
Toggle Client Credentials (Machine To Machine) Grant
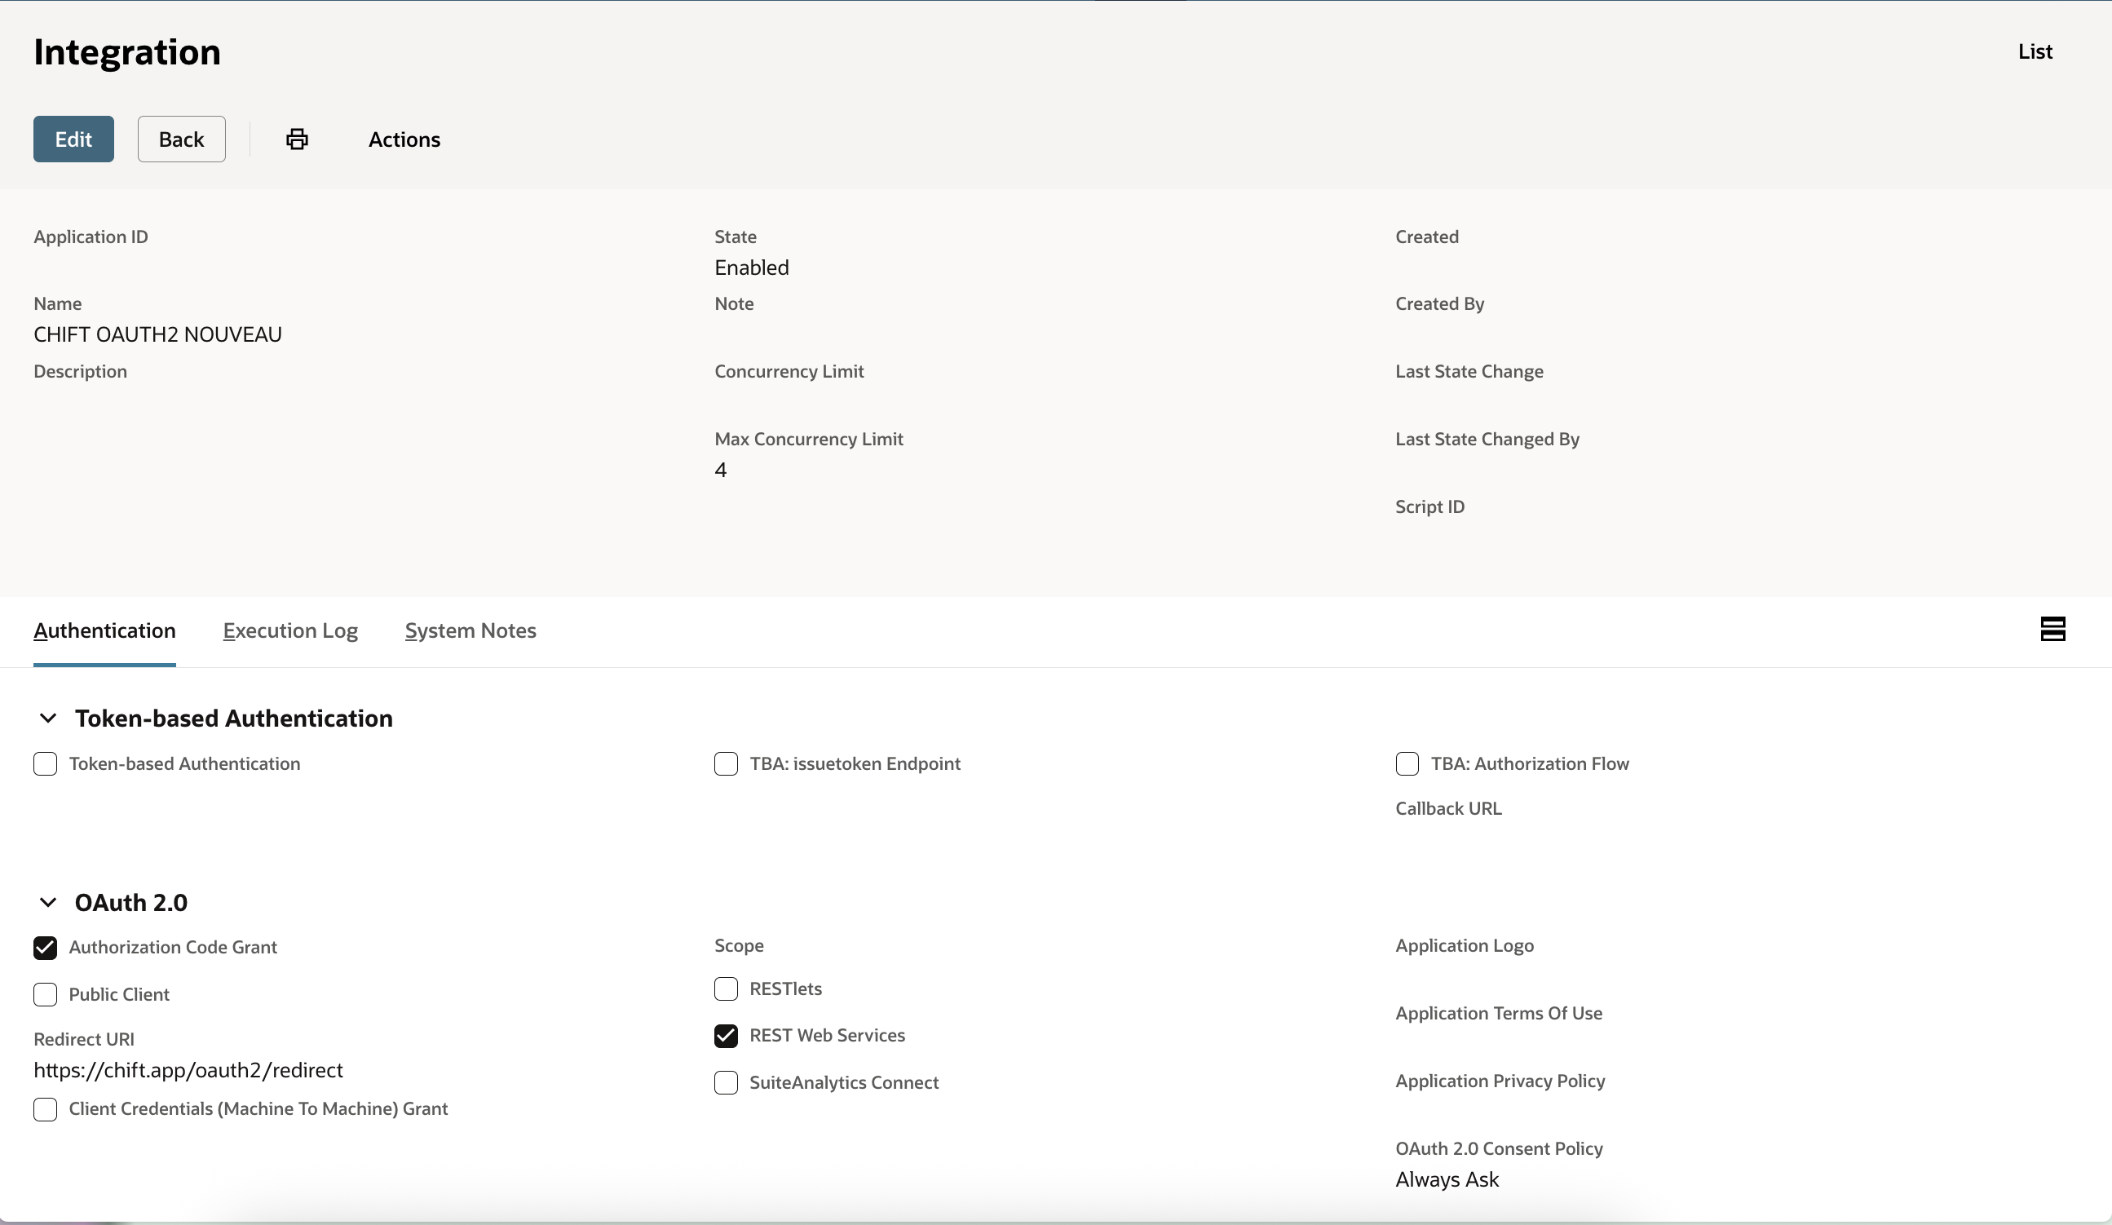click(46, 1109)
